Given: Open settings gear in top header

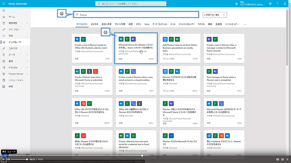Looking at the screenshot, I should [x=270, y=4].
